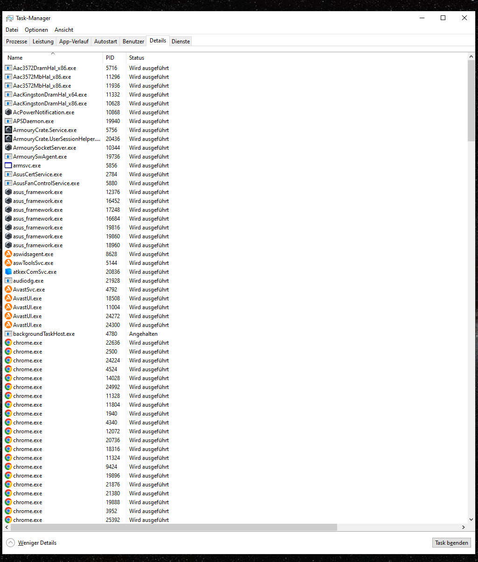This screenshot has height=562, width=478.
Task: Click the AsusFanControlService.exe icon
Action: (8, 183)
